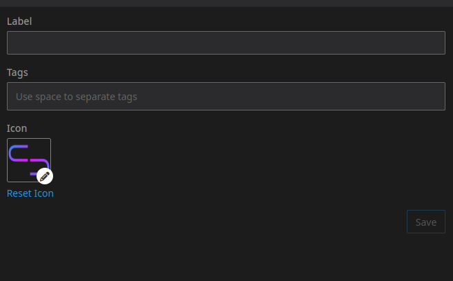Click the "Tags" field caption
453x281 pixels.
[17, 72]
